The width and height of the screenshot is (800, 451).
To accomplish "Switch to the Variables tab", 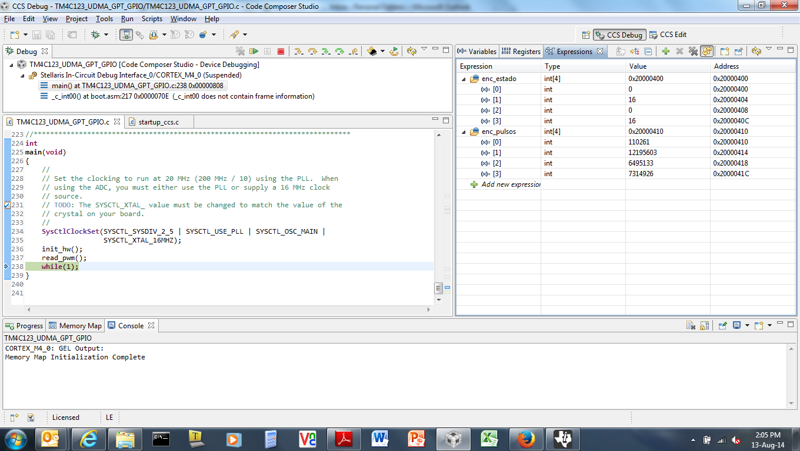I will [x=477, y=52].
